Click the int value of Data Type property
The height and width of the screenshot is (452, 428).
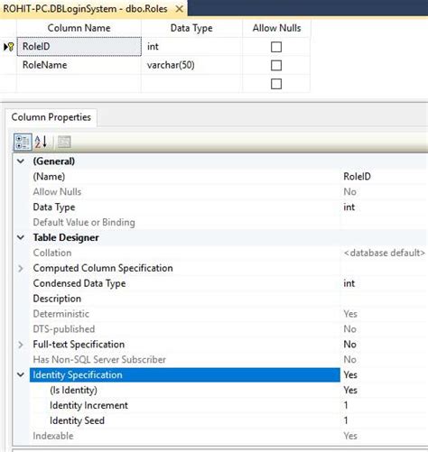(x=349, y=208)
